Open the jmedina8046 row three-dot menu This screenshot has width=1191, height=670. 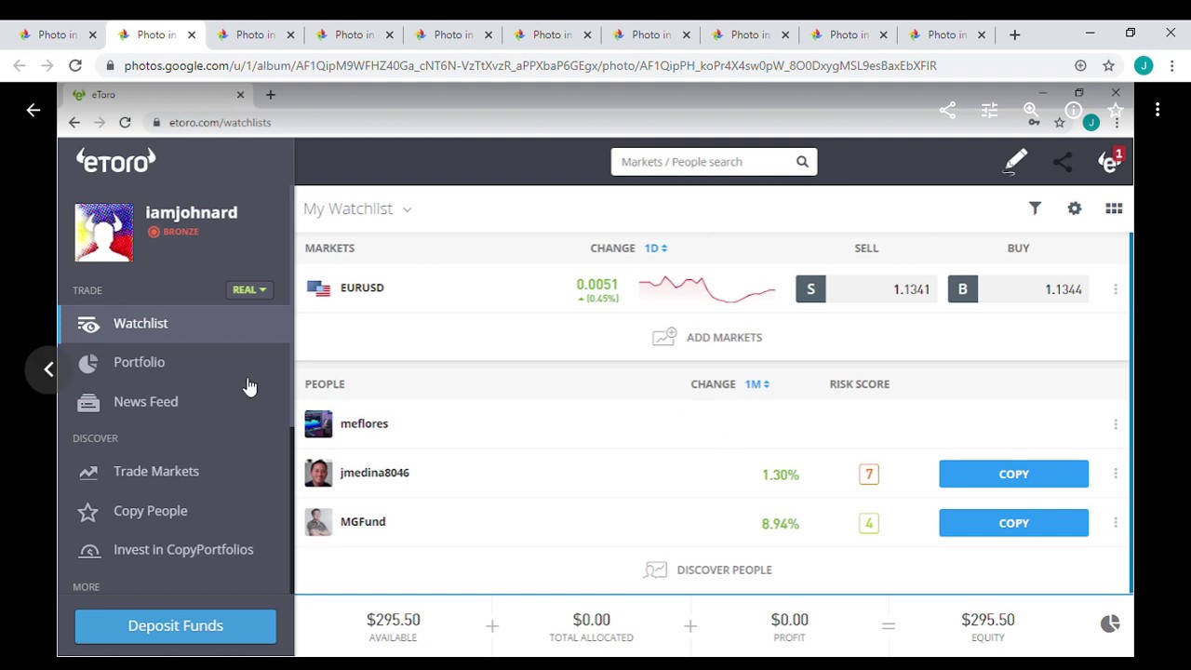[x=1116, y=474]
